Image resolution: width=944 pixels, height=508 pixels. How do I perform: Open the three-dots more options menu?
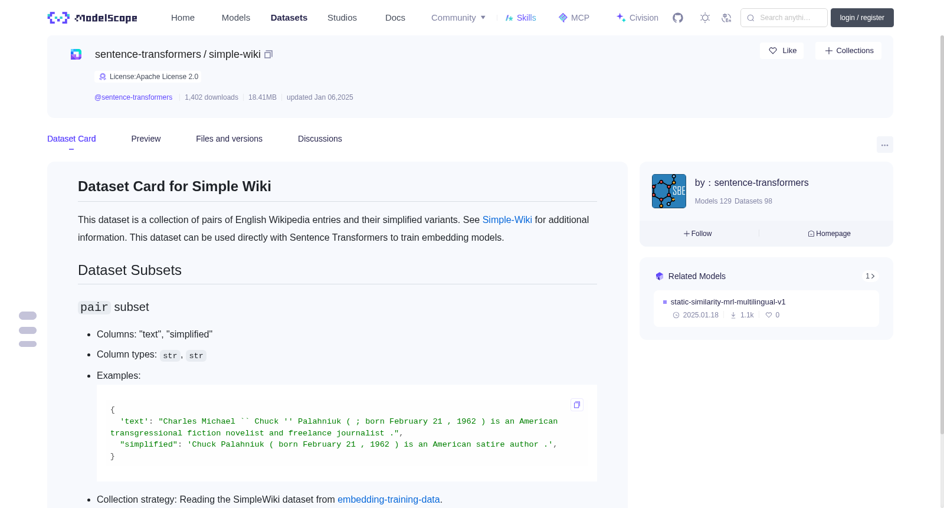[885, 145]
